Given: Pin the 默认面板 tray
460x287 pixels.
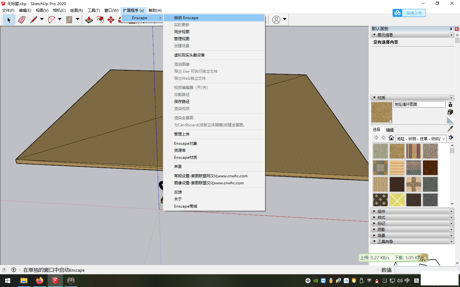Looking at the screenshot, I should 451,29.
